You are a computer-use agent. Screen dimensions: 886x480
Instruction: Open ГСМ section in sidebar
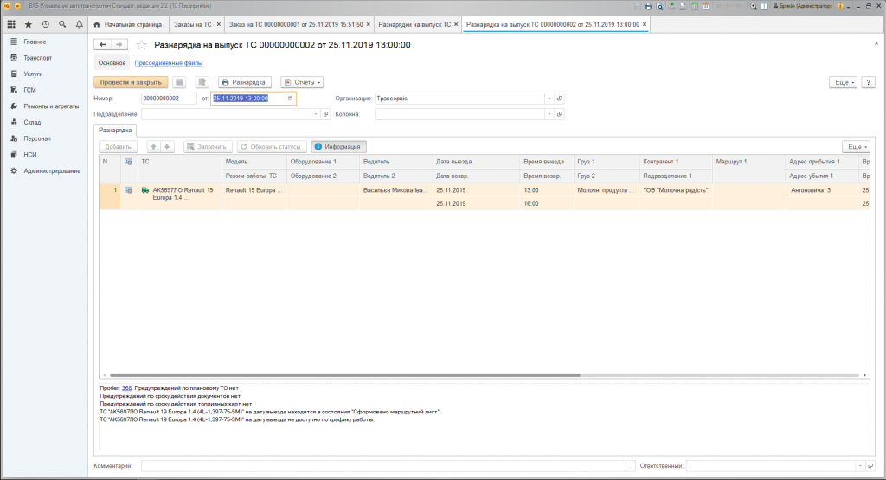pos(29,90)
